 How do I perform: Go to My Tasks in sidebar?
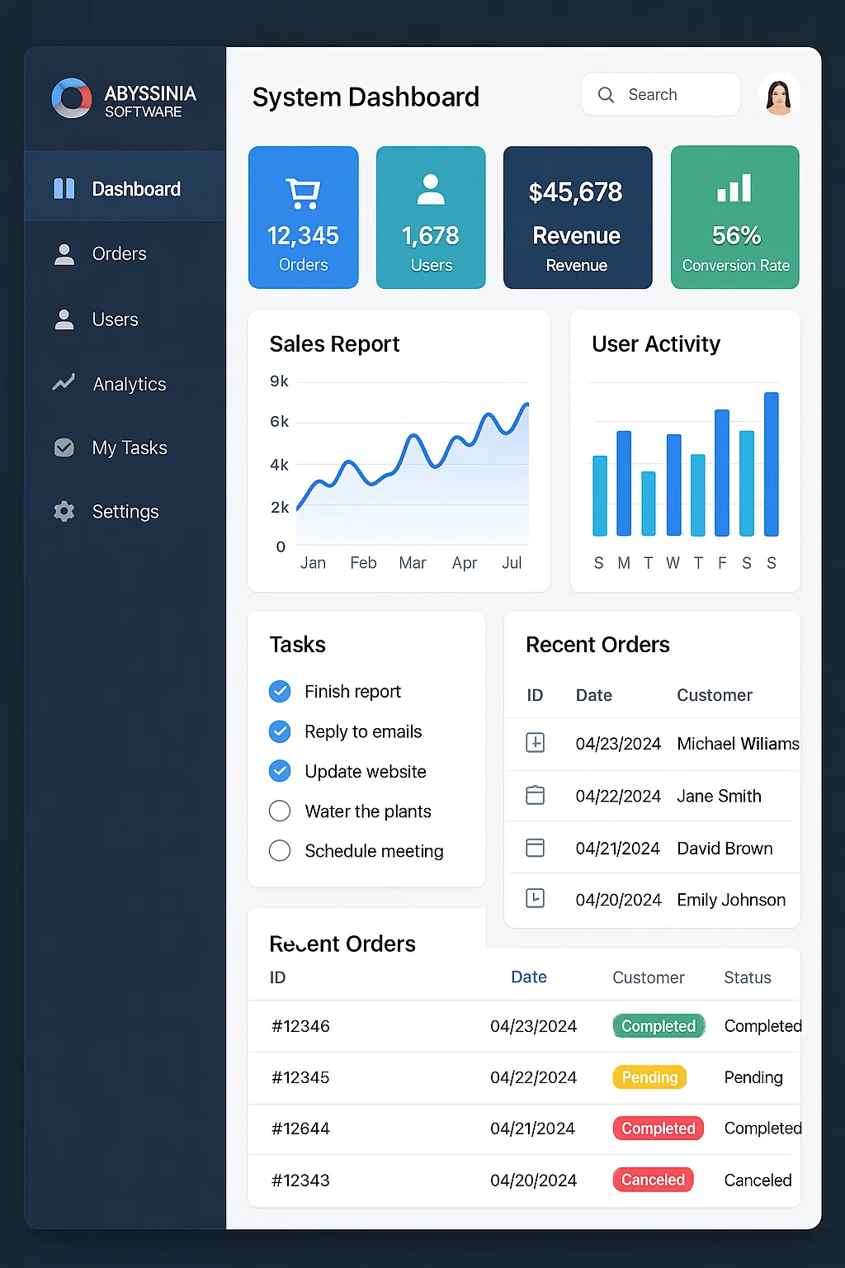pos(129,448)
